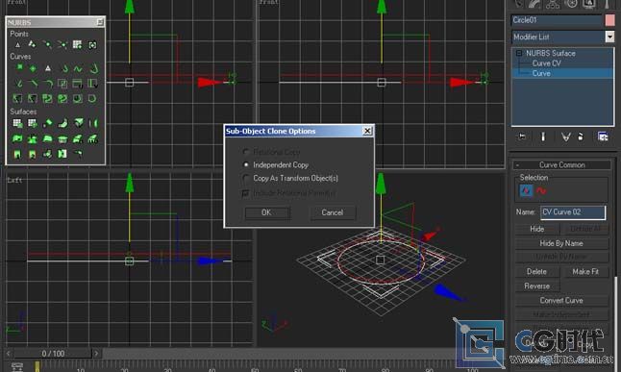Open the Modifier List dropdown arrow
The width and height of the screenshot is (621, 372).
(x=609, y=37)
